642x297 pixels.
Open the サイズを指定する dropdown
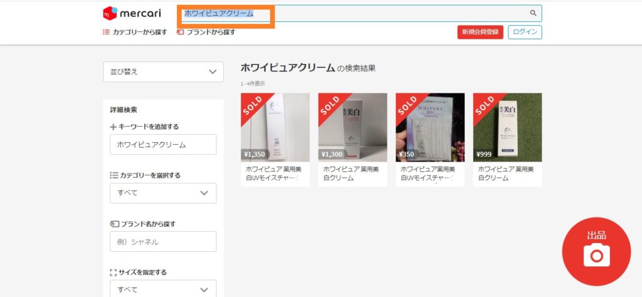coord(163,289)
